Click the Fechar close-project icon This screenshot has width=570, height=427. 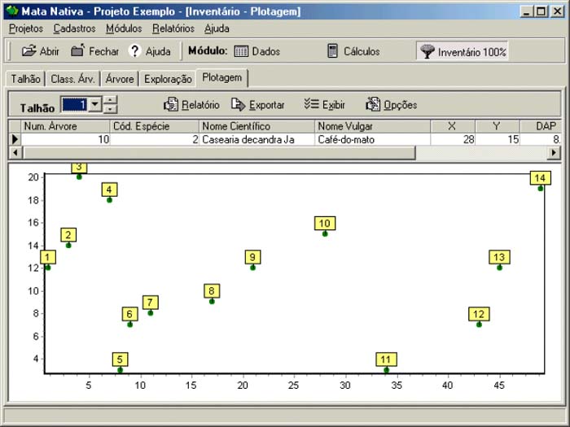pos(78,51)
